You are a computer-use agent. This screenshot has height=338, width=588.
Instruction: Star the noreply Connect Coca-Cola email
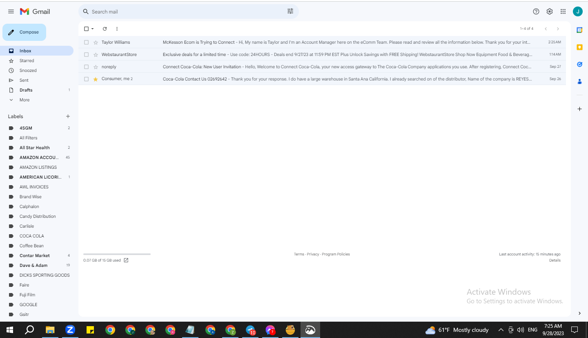[96, 67]
